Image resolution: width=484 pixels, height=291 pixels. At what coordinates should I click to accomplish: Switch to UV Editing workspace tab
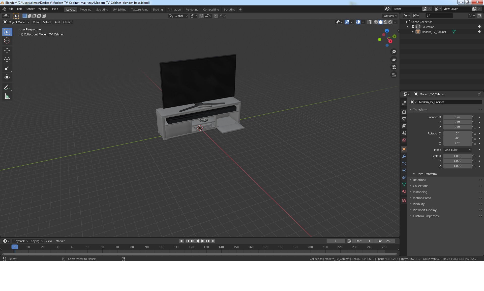tap(119, 10)
